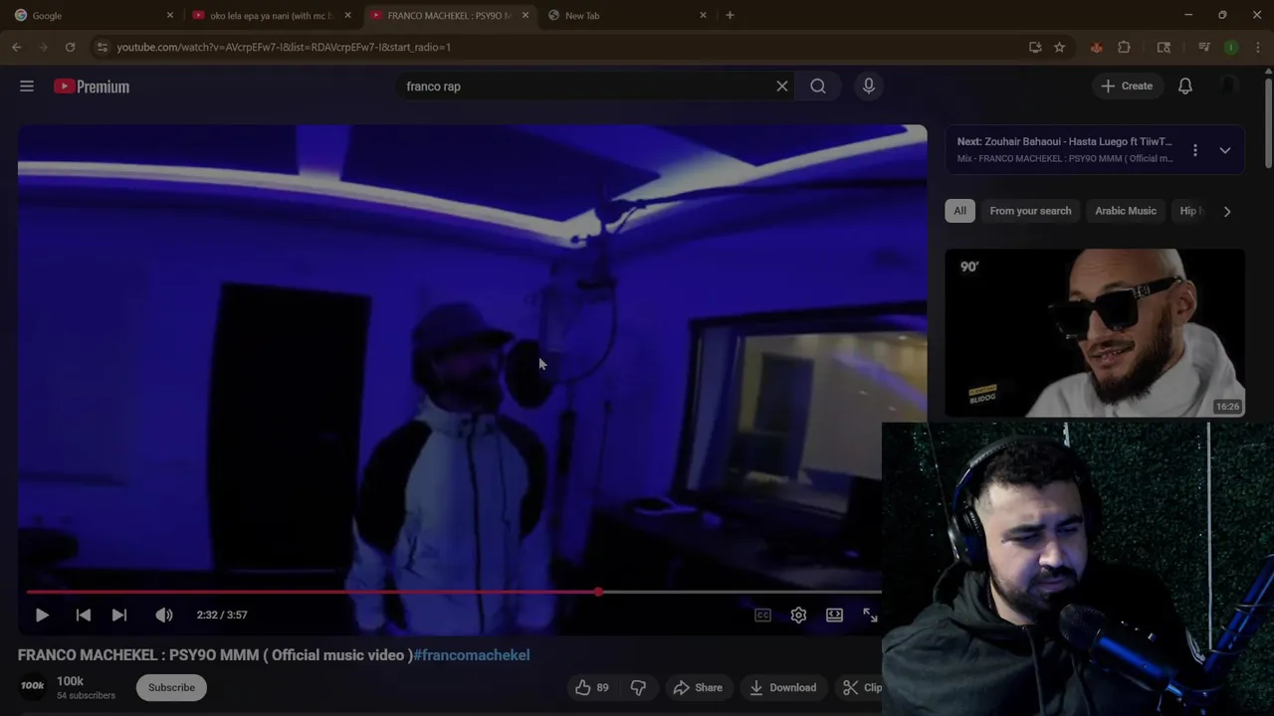Click the progress bar scrubber handle
Viewport: 1274px width, 716px height.
[598, 592]
